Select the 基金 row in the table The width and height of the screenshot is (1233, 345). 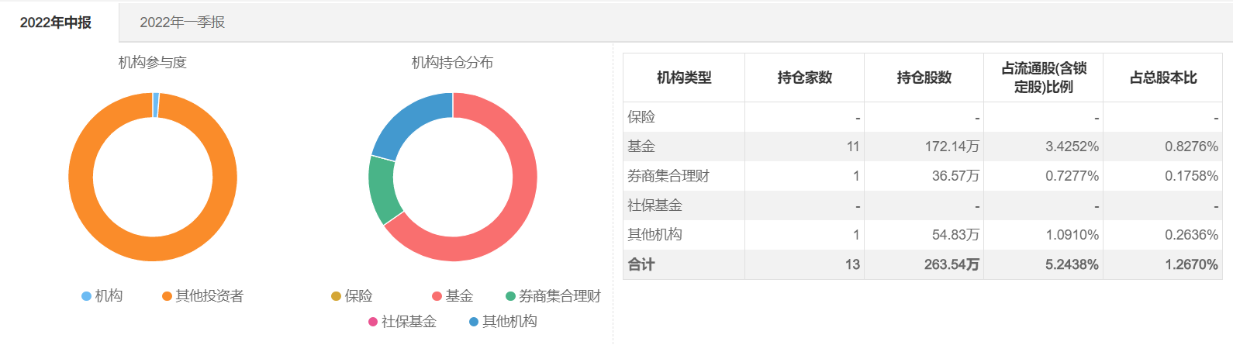click(x=642, y=147)
